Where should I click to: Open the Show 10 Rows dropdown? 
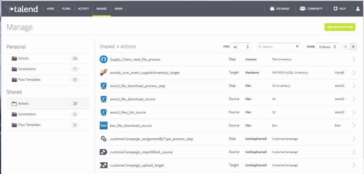click(x=327, y=47)
